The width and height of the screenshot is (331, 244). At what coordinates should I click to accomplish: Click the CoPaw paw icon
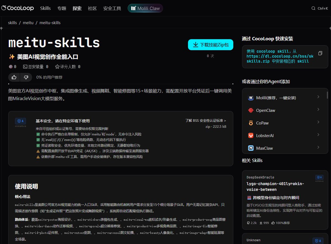click(x=251, y=123)
